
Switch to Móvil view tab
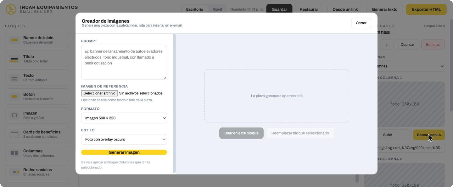tap(217, 9)
